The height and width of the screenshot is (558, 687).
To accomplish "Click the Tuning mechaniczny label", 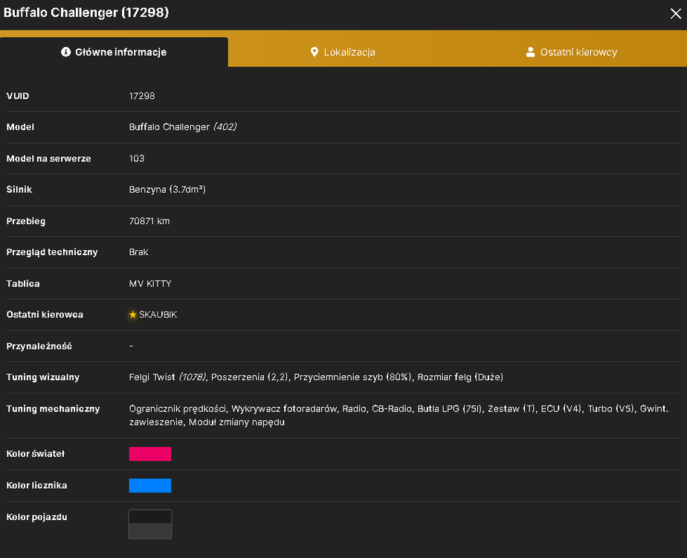I will pyautogui.click(x=53, y=408).
